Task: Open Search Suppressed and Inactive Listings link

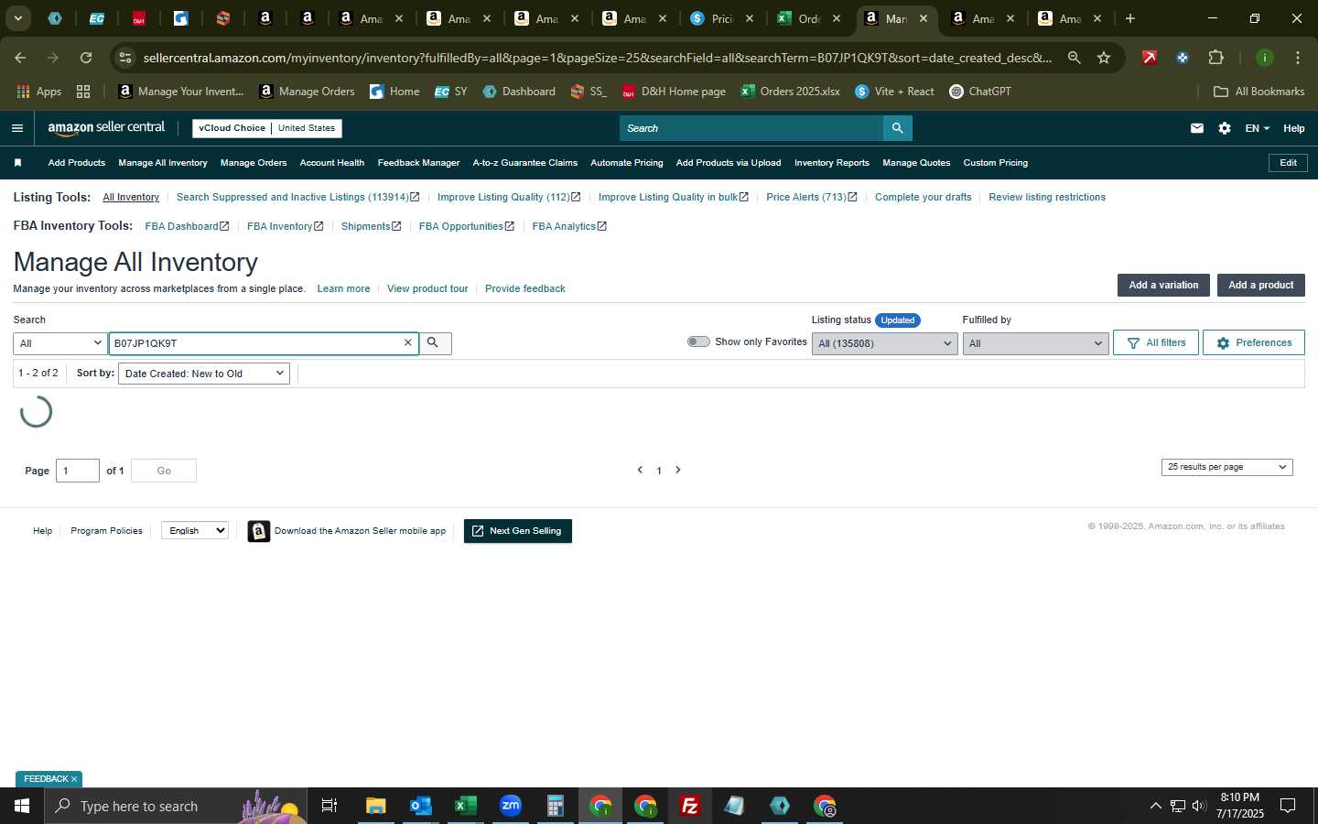Action: tap(297, 197)
